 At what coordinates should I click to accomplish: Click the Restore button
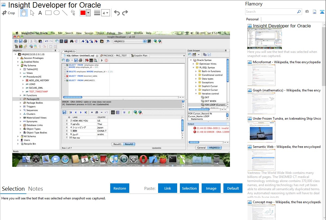tap(120, 188)
